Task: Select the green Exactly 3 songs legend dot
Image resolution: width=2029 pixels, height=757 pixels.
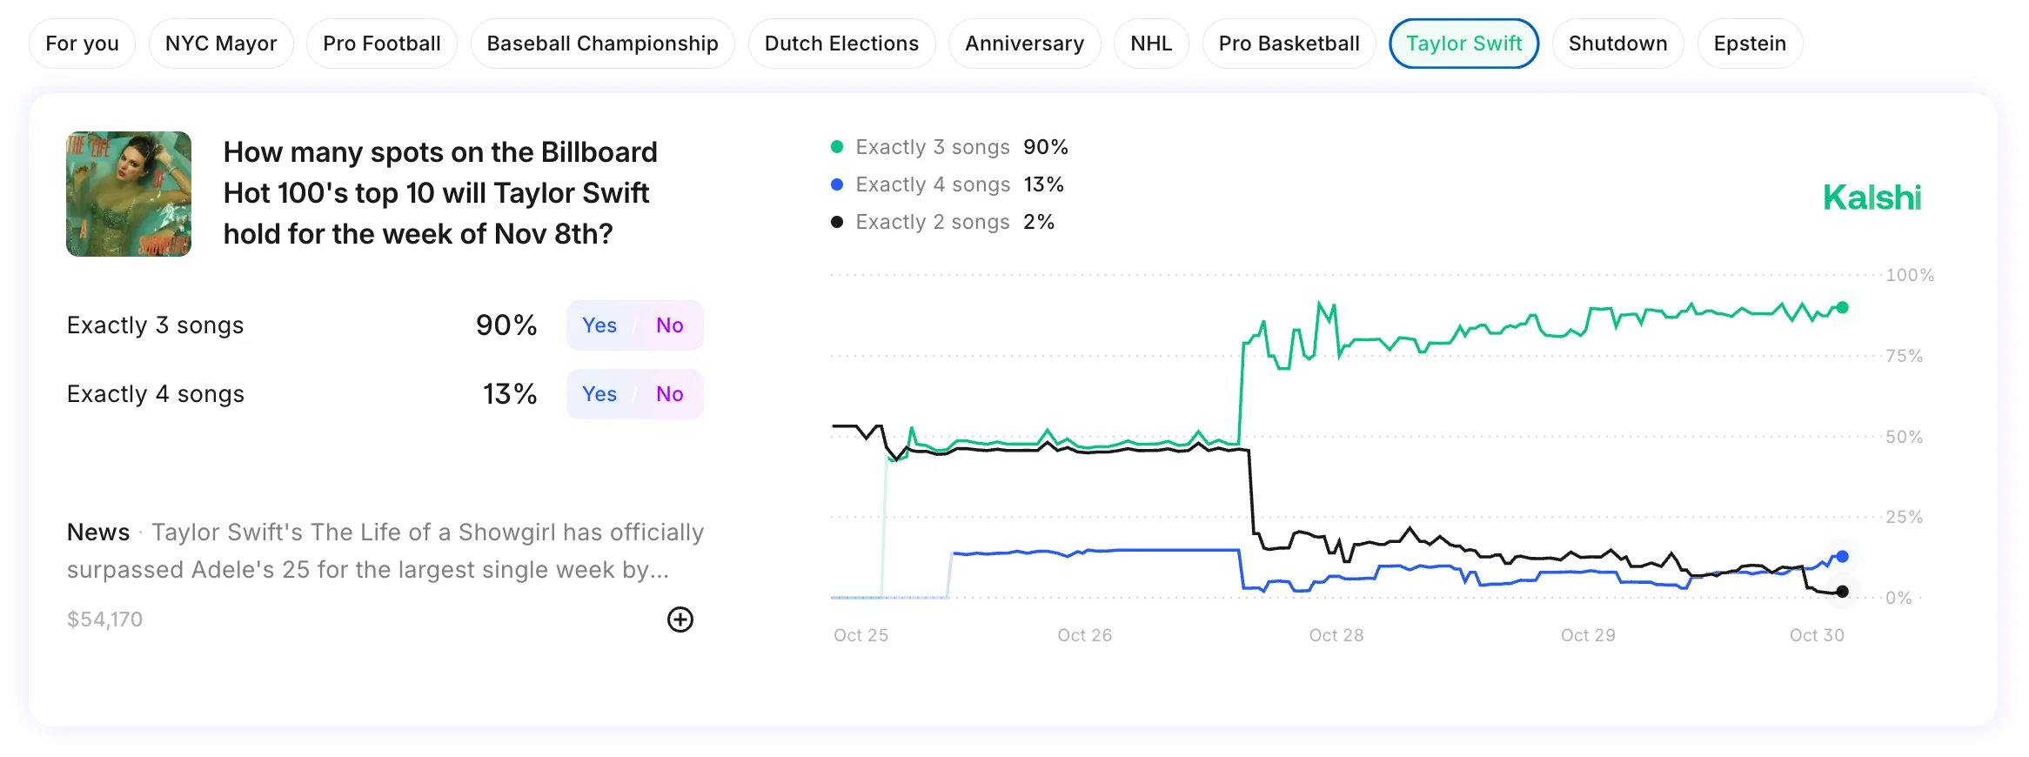Action: 837,146
